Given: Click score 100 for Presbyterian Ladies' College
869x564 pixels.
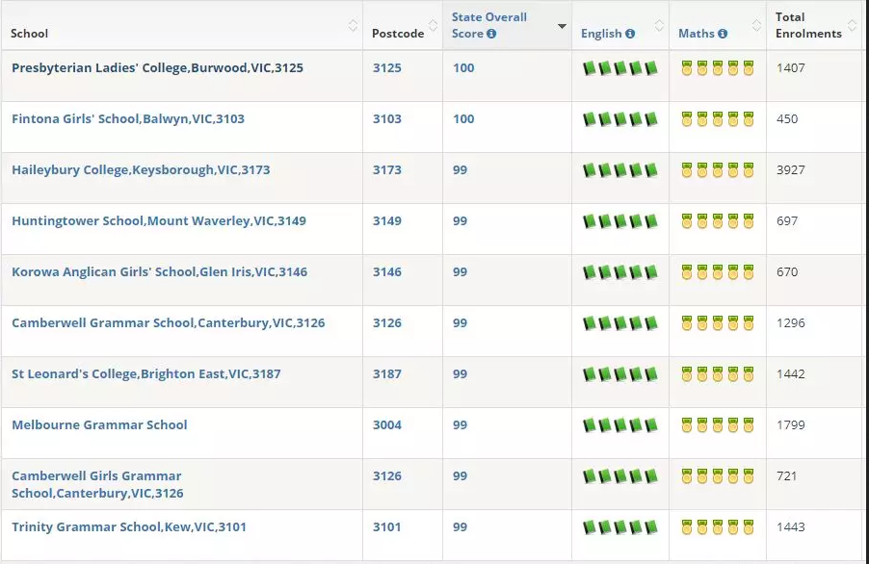Looking at the screenshot, I should point(463,68).
